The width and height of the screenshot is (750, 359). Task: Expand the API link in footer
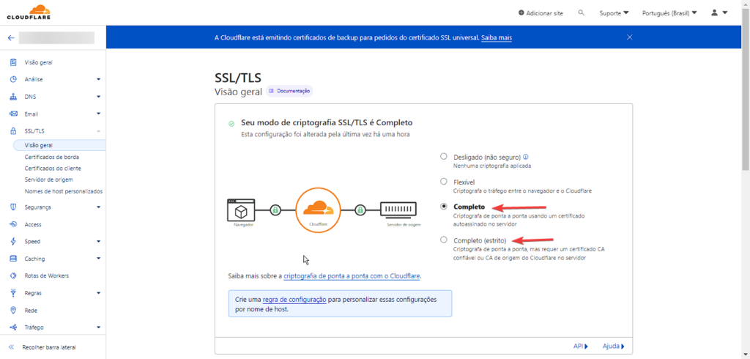click(580, 346)
